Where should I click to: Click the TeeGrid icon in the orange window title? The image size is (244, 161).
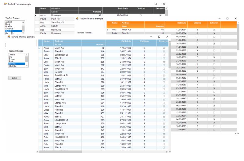77,19
